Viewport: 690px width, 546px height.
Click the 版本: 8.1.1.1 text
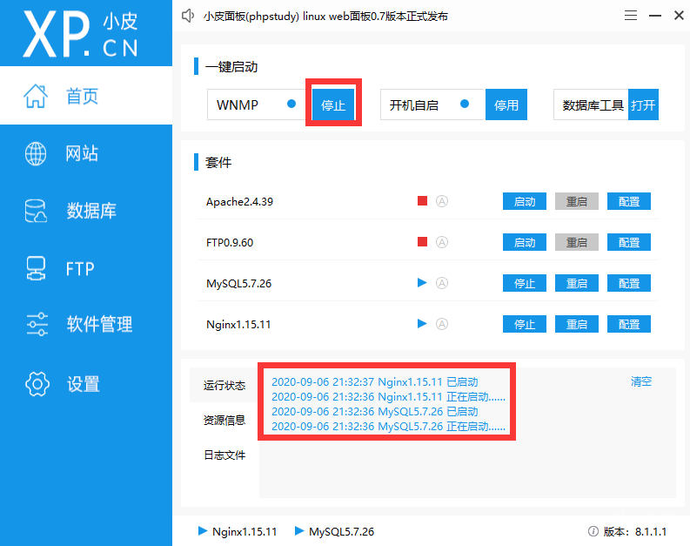635,531
